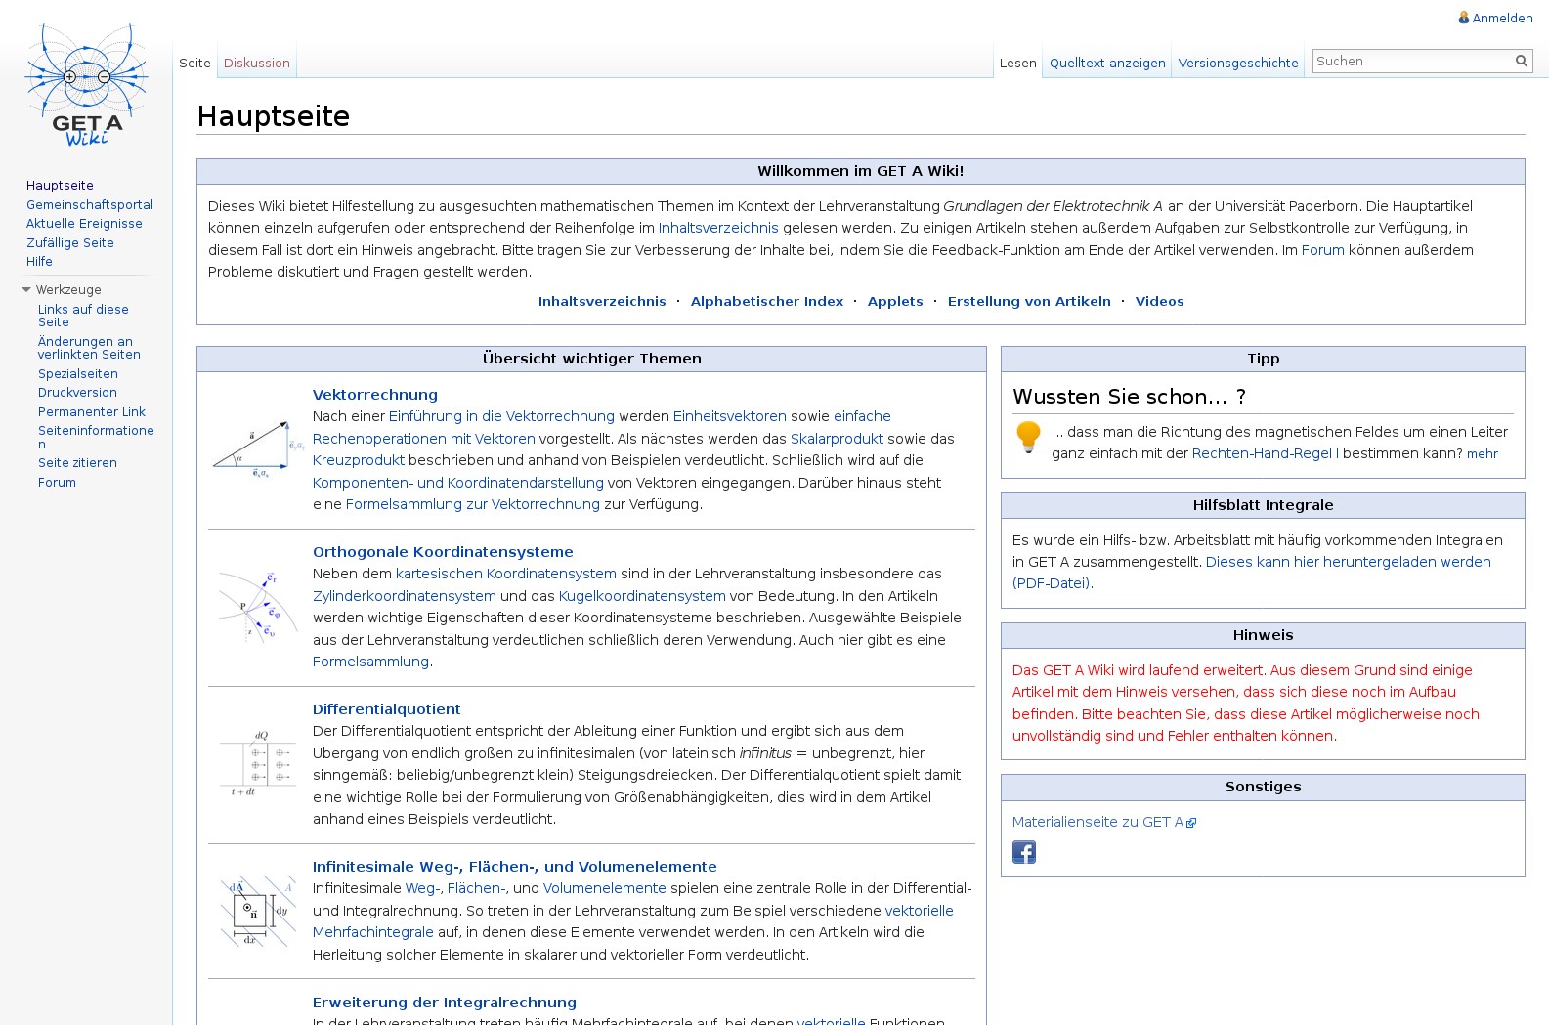Open Komponenten- und Koordinatendarstellung link
1549x1025 pixels.
(x=458, y=483)
